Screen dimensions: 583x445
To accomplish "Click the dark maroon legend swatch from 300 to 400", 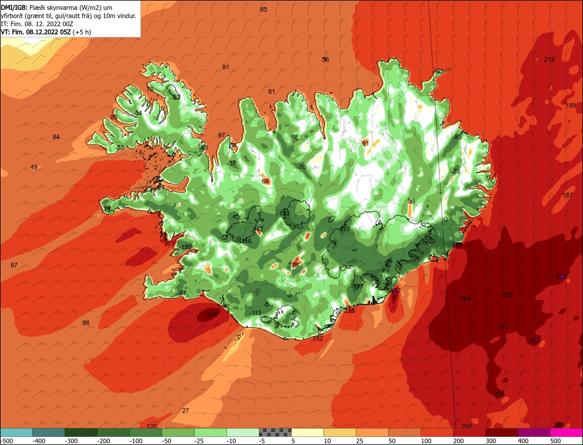I will click(502, 432).
